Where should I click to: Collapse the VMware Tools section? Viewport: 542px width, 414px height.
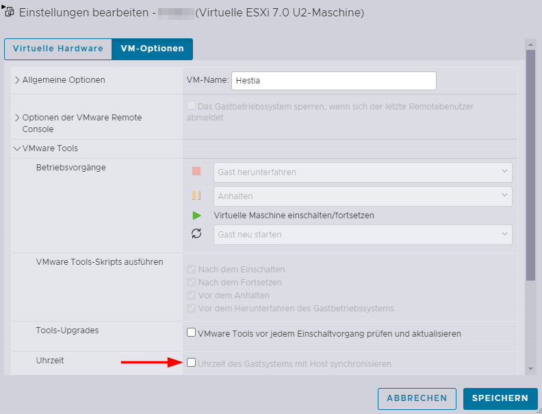[17, 148]
